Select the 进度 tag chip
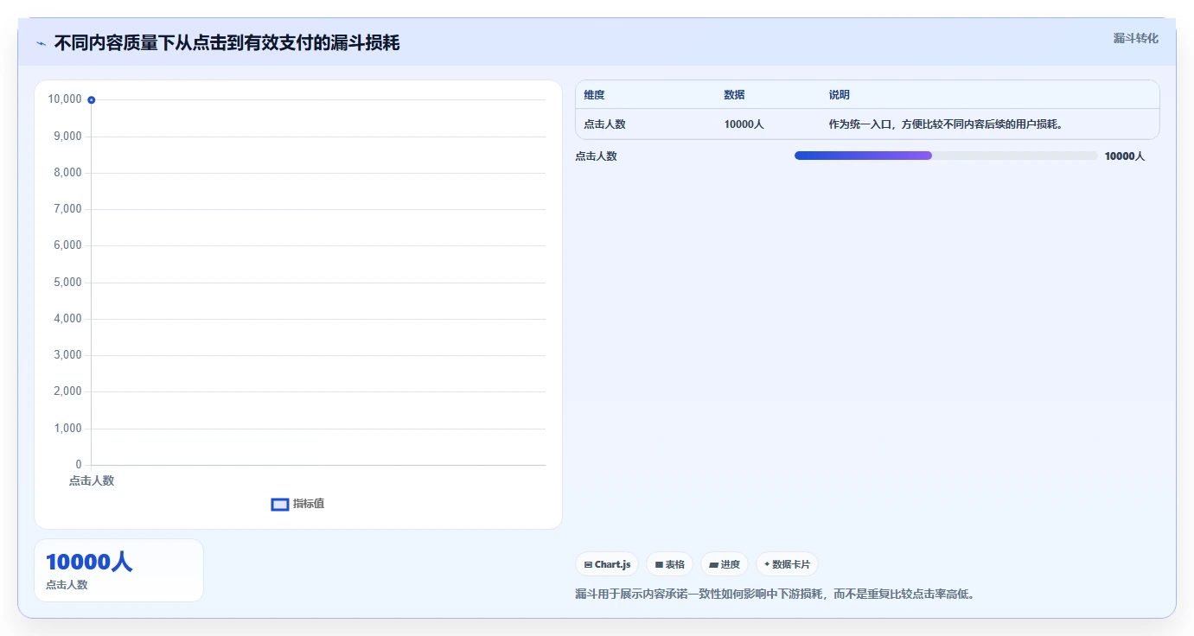Screen dimensions: 1194x636 coord(724,564)
